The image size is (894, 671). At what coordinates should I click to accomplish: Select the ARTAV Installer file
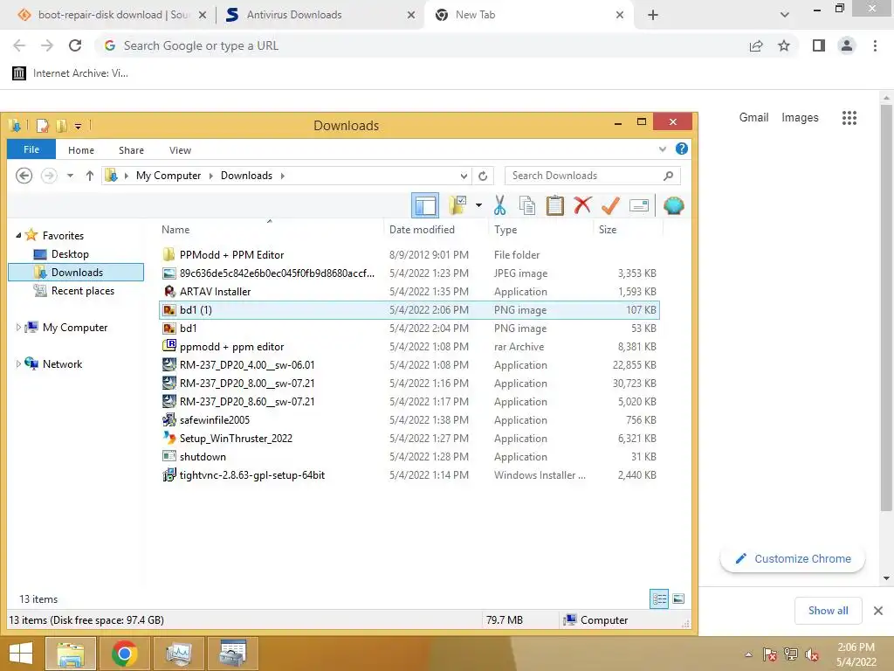coord(409,292)
